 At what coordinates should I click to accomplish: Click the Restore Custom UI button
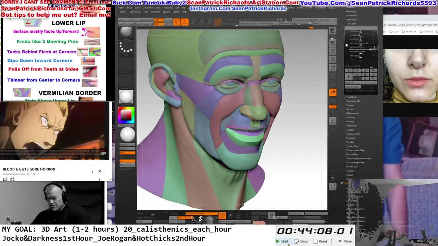[x=144, y=24]
